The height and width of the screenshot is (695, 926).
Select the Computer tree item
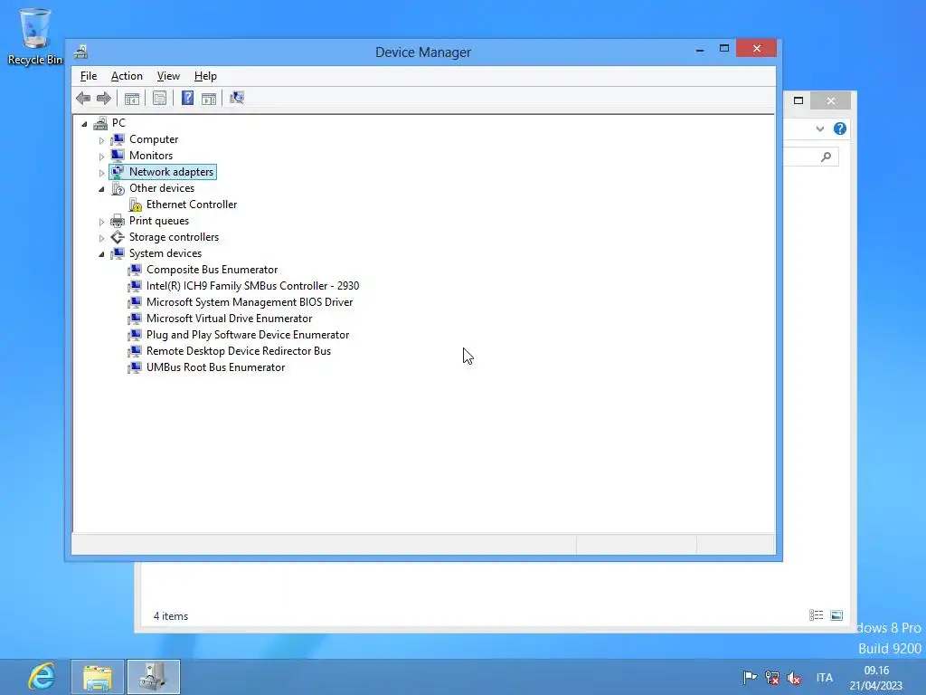[x=154, y=138]
